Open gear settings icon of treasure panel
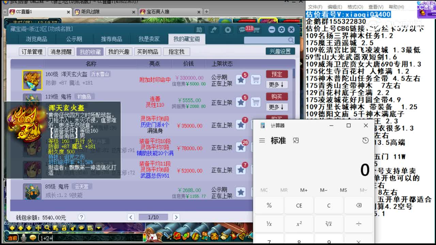Viewport: 436px width, 245px height. (281, 30)
